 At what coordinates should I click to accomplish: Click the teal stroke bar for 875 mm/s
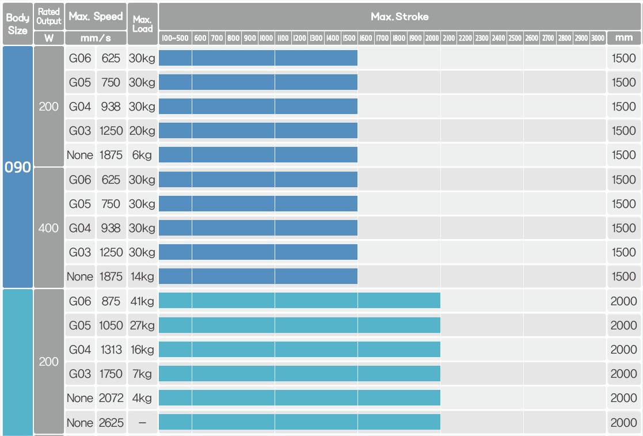[x=299, y=301]
